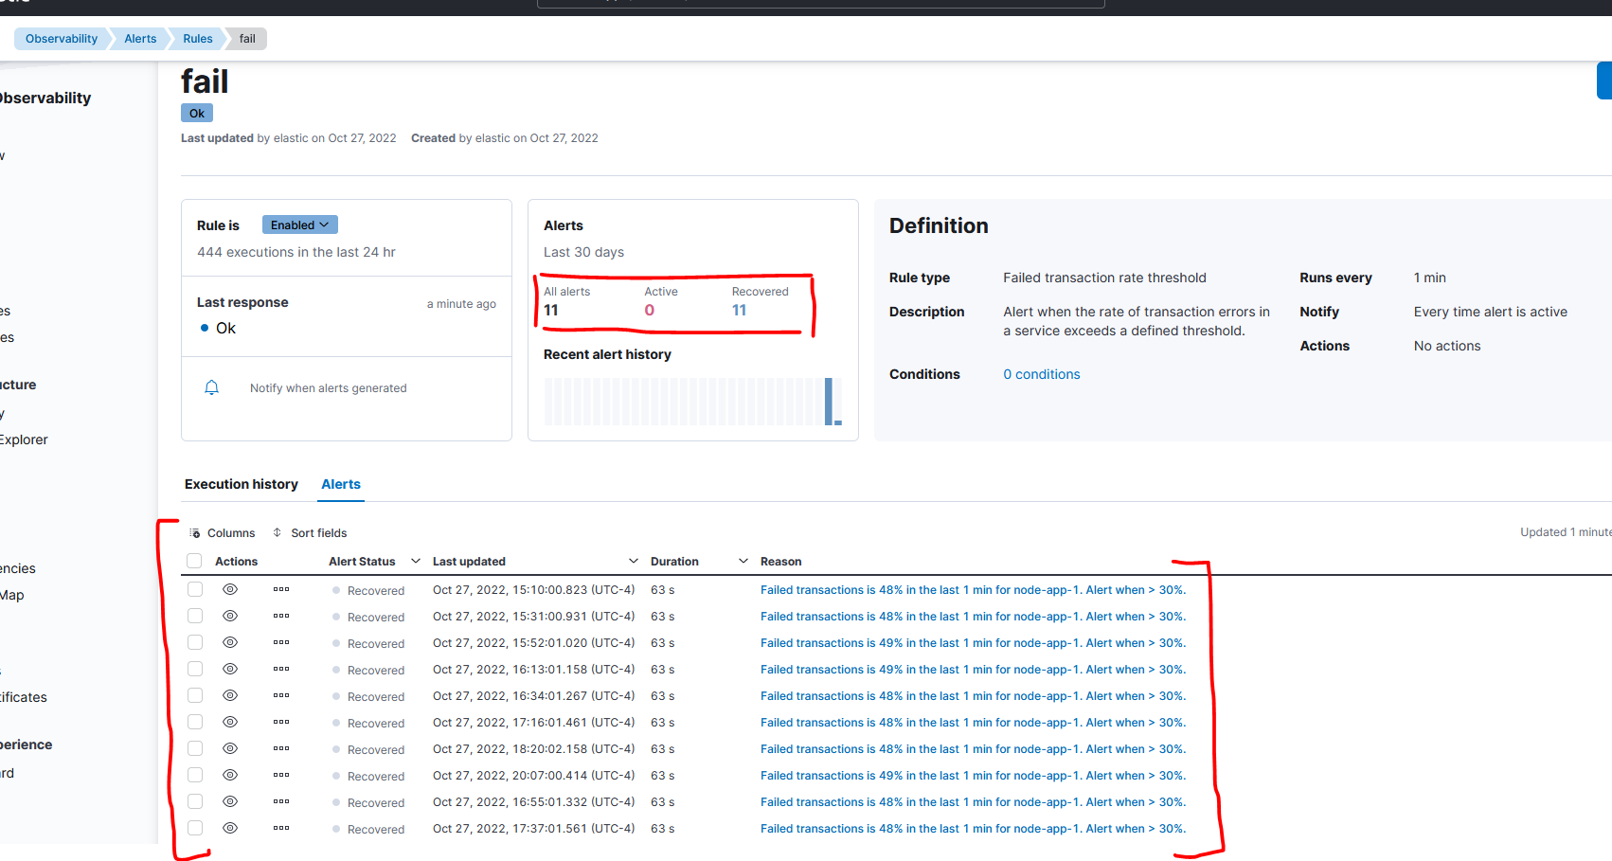
Task: Select the checkbox for the 17:16:01.461 alert
Action: coord(195,722)
